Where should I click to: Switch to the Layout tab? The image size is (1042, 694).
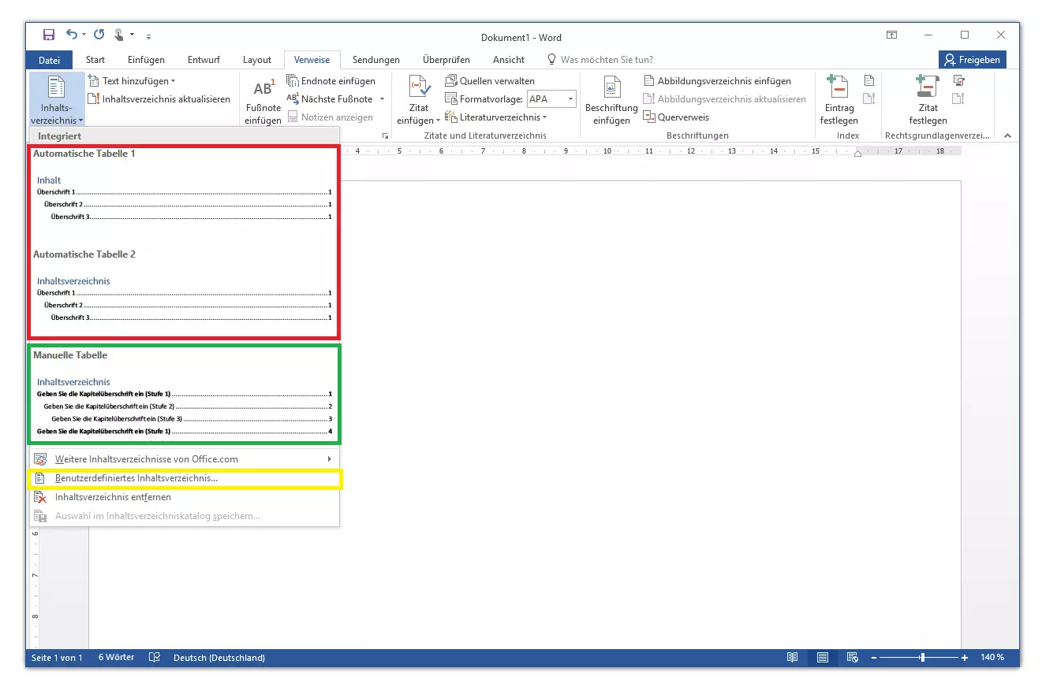click(257, 60)
